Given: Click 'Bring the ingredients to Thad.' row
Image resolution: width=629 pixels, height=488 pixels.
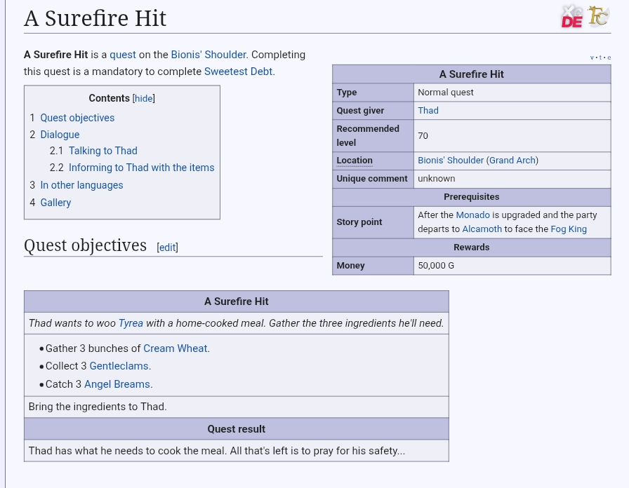Looking at the screenshot, I should 237,407.
